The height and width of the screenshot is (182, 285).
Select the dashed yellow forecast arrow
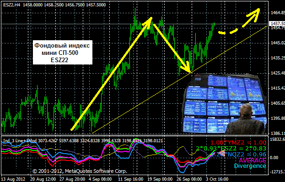(239, 21)
